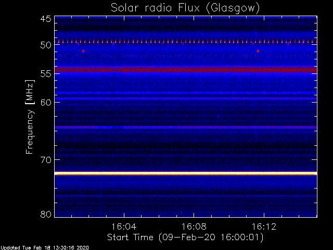Click the 16:12 time axis label
This screenshot has height=250, width=333.
pos(264,227)
